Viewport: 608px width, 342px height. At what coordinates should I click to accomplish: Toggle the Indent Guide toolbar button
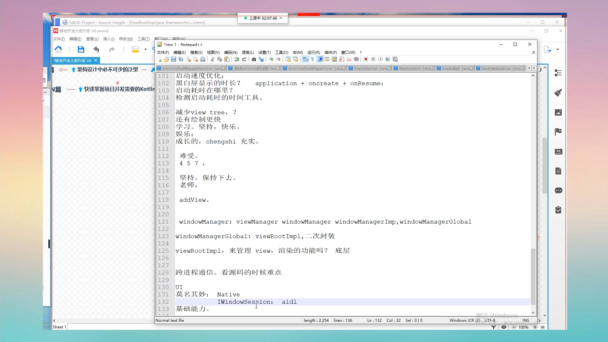coord(320,59)
